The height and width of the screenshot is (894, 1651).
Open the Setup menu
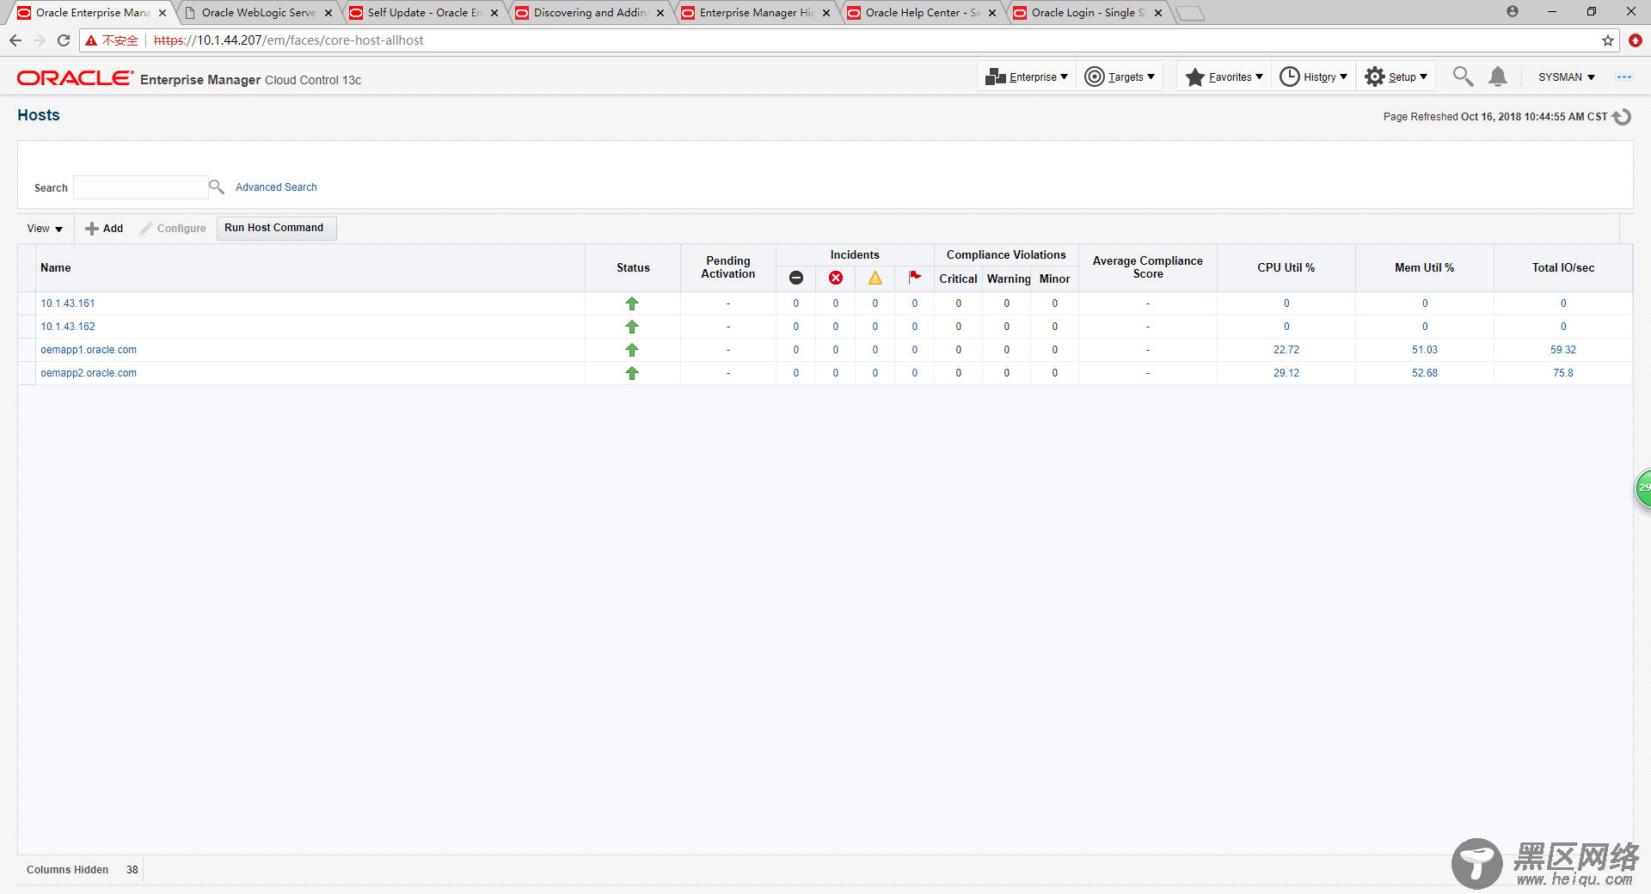(1396, 77)
